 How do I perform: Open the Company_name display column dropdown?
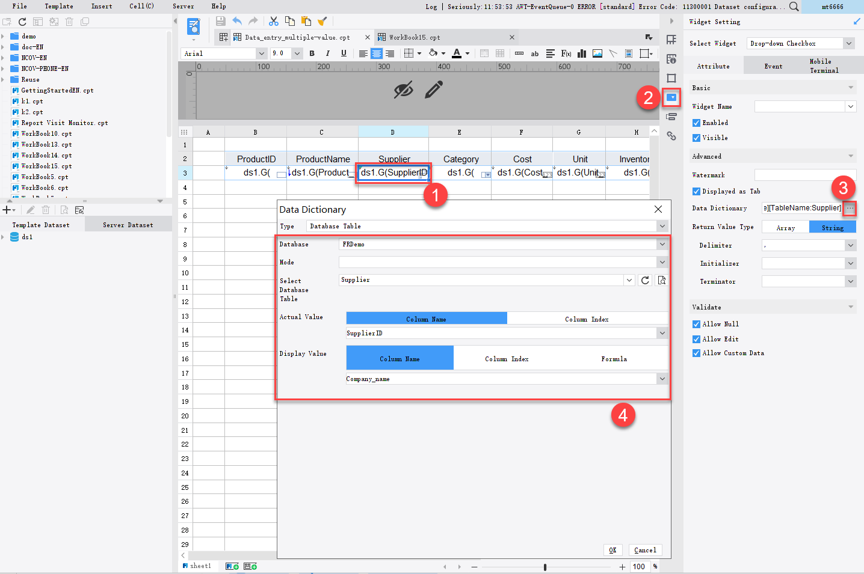[x=662, y=379]
